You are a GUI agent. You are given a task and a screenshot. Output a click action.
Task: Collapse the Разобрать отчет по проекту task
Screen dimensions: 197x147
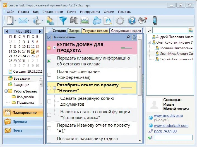coord(54,88)
